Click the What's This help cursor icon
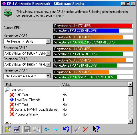 pyautogui.click(x=96, y=129)
